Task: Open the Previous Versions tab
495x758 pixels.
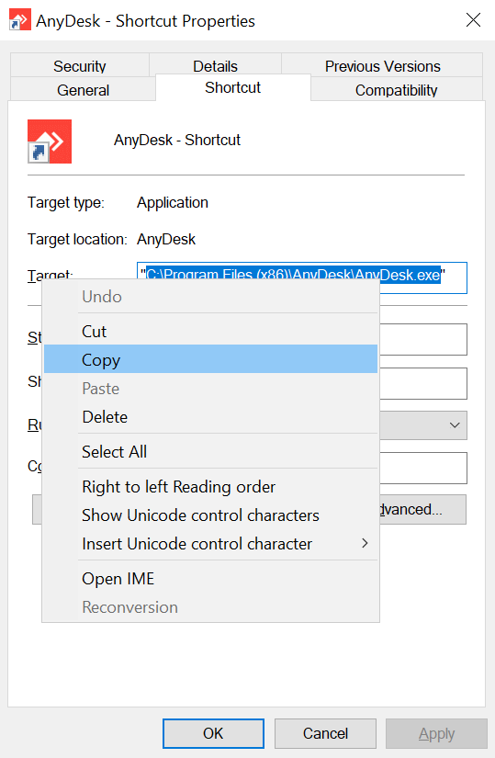Action: pos(382,65)
